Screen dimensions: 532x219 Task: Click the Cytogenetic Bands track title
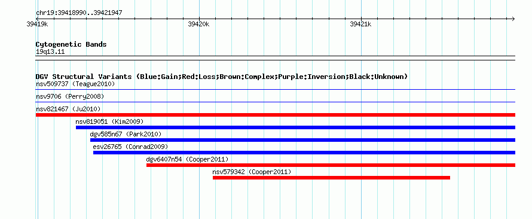(x=71, y=44)
